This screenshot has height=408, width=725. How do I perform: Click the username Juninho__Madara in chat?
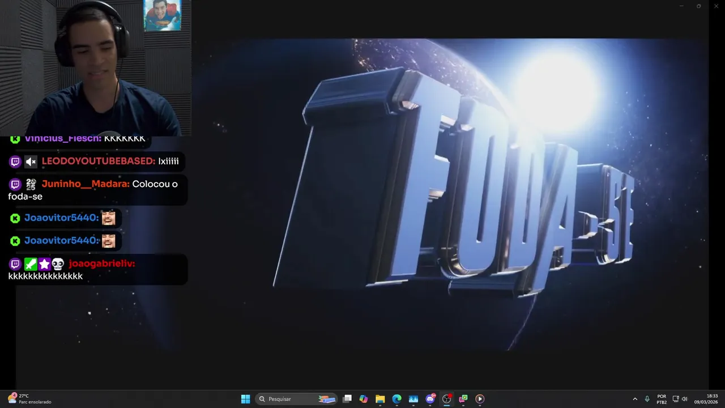[x=86, y=184]
